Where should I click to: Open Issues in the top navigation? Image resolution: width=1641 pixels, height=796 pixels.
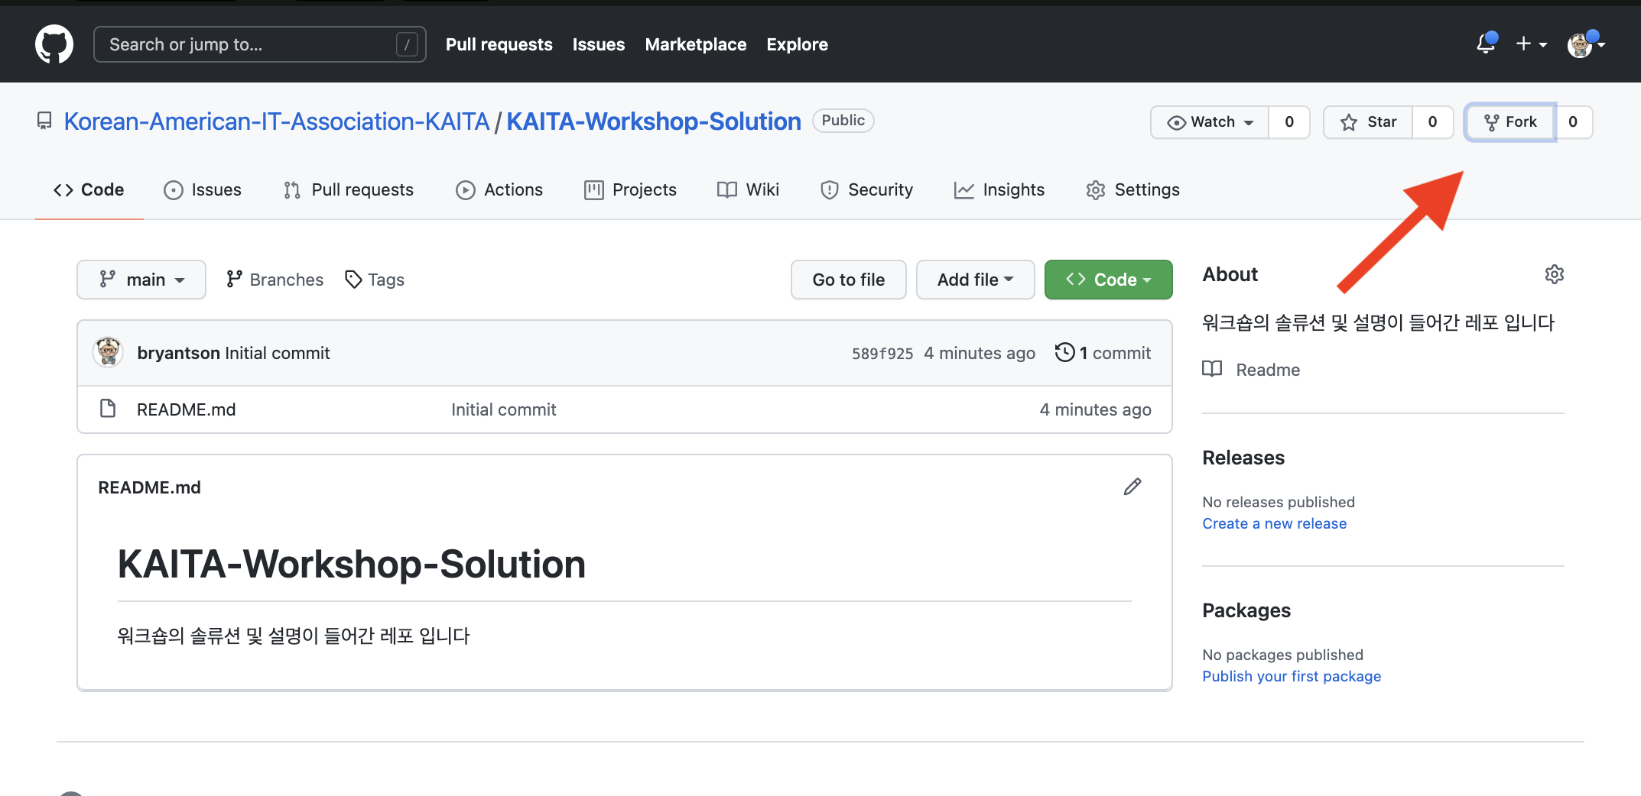(x=598, y=44)
